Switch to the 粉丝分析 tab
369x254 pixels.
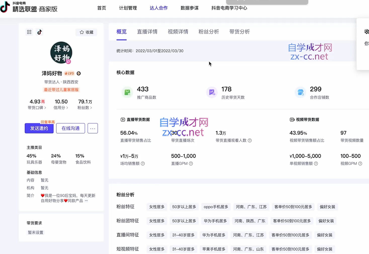click(x=209, y=32)
